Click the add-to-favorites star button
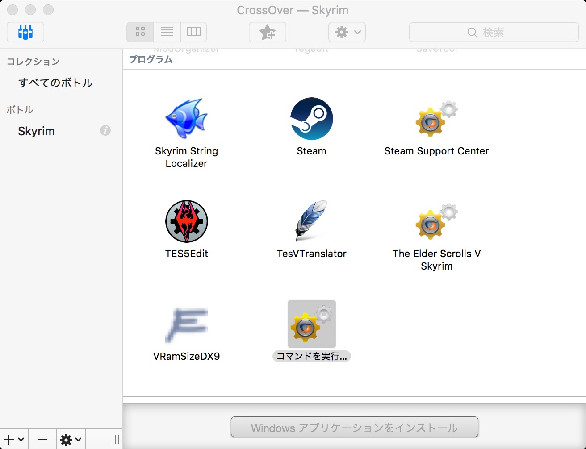 [x=267, y=32]
